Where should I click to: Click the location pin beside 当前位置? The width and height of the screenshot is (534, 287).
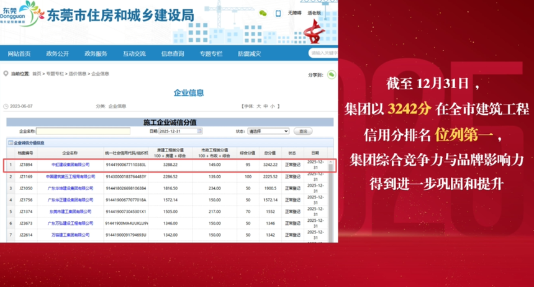coord(6,74)
